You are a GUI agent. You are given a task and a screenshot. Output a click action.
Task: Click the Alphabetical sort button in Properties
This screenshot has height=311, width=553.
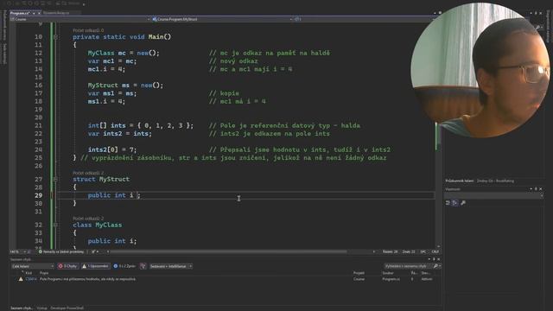(455, 203)
